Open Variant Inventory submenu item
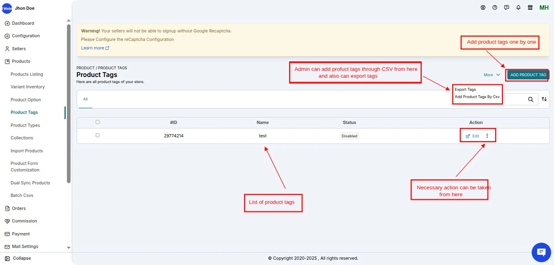The width and height of the screenshot is (554, 265). pos(28,87)
